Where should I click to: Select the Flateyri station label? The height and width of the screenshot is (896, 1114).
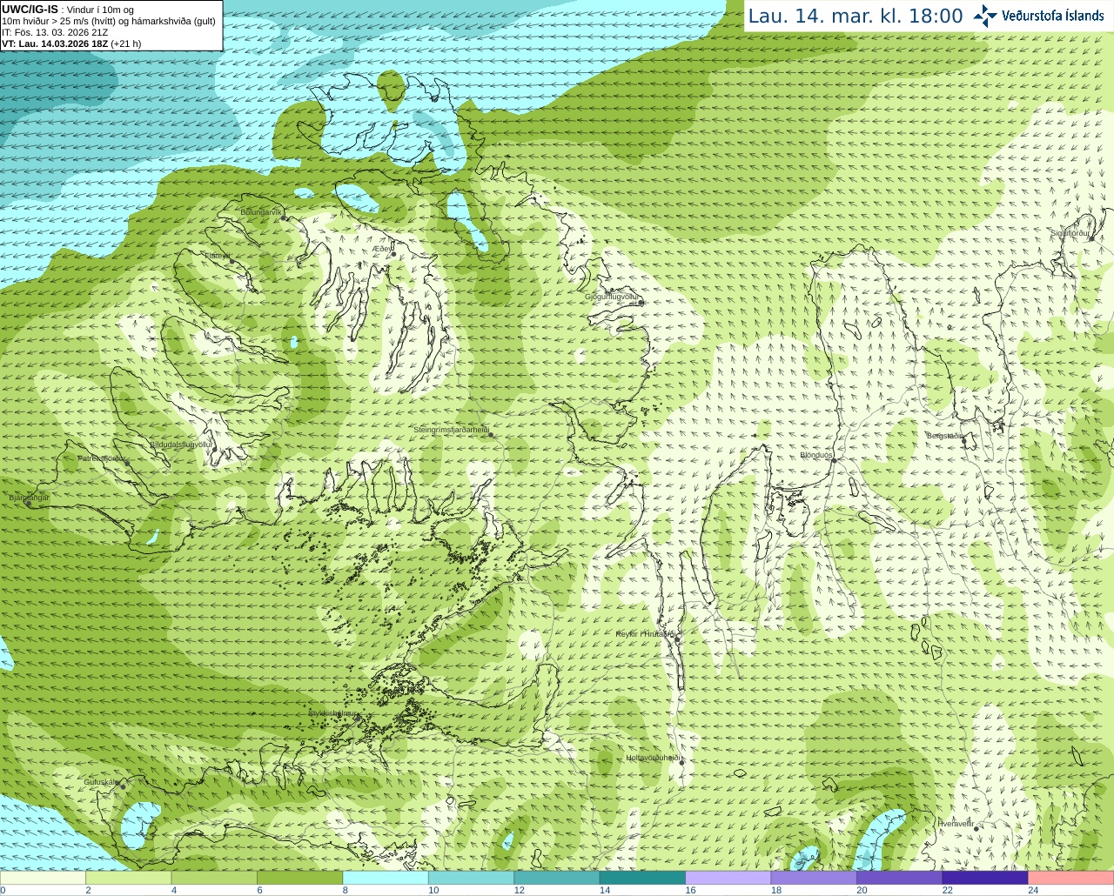218,256
